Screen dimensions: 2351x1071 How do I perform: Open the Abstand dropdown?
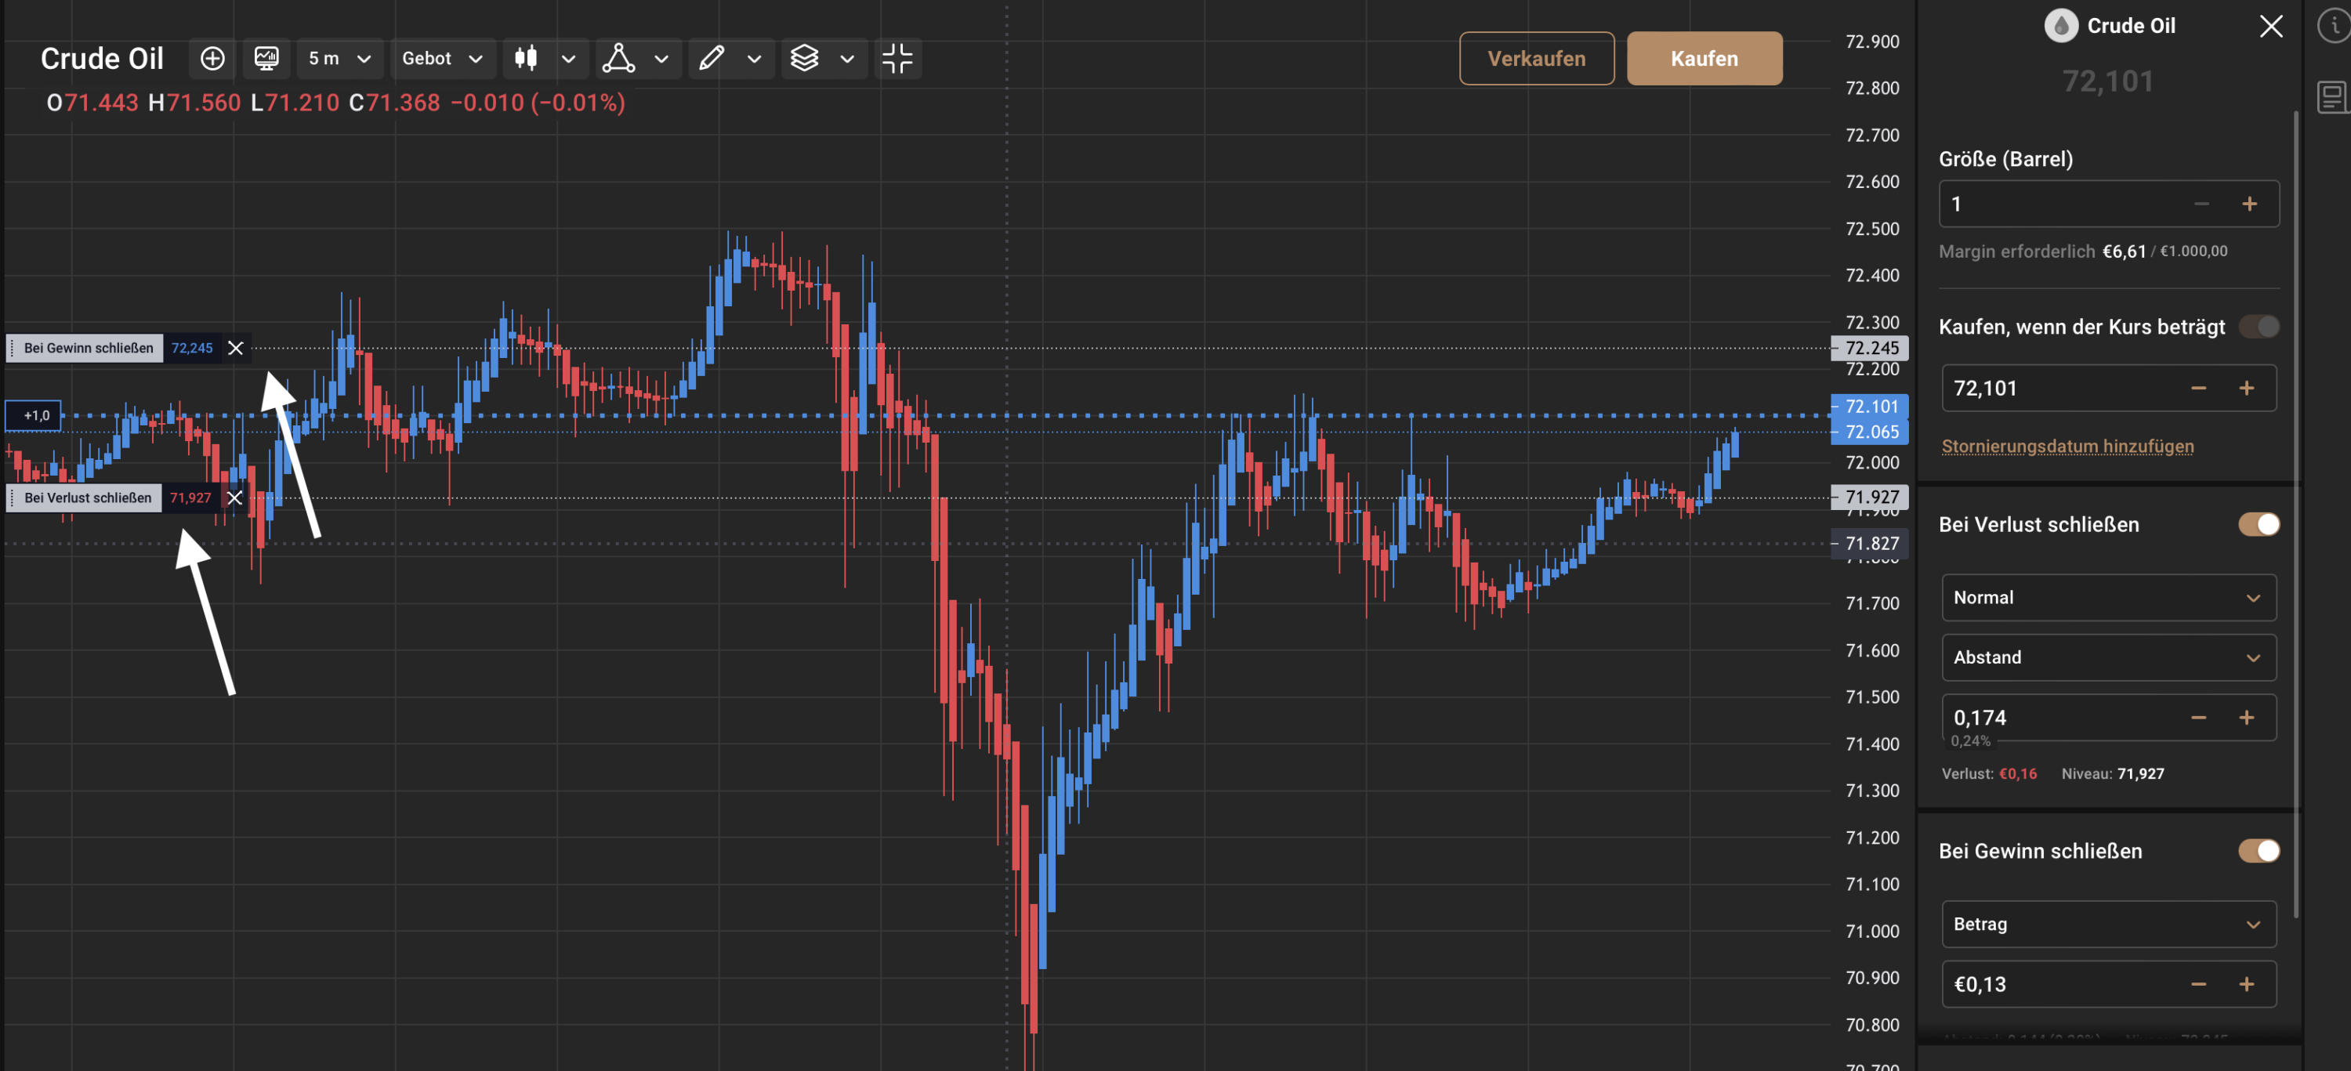pyautogui.click(x=2108, y=658)
